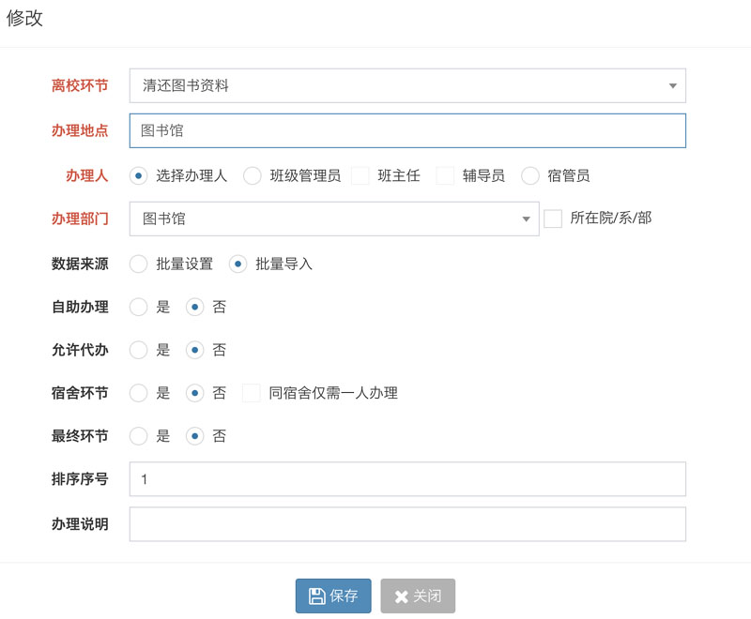Click the floppy disk icon on 保存
The image size is (751, 619).
[x=316, y=596]
